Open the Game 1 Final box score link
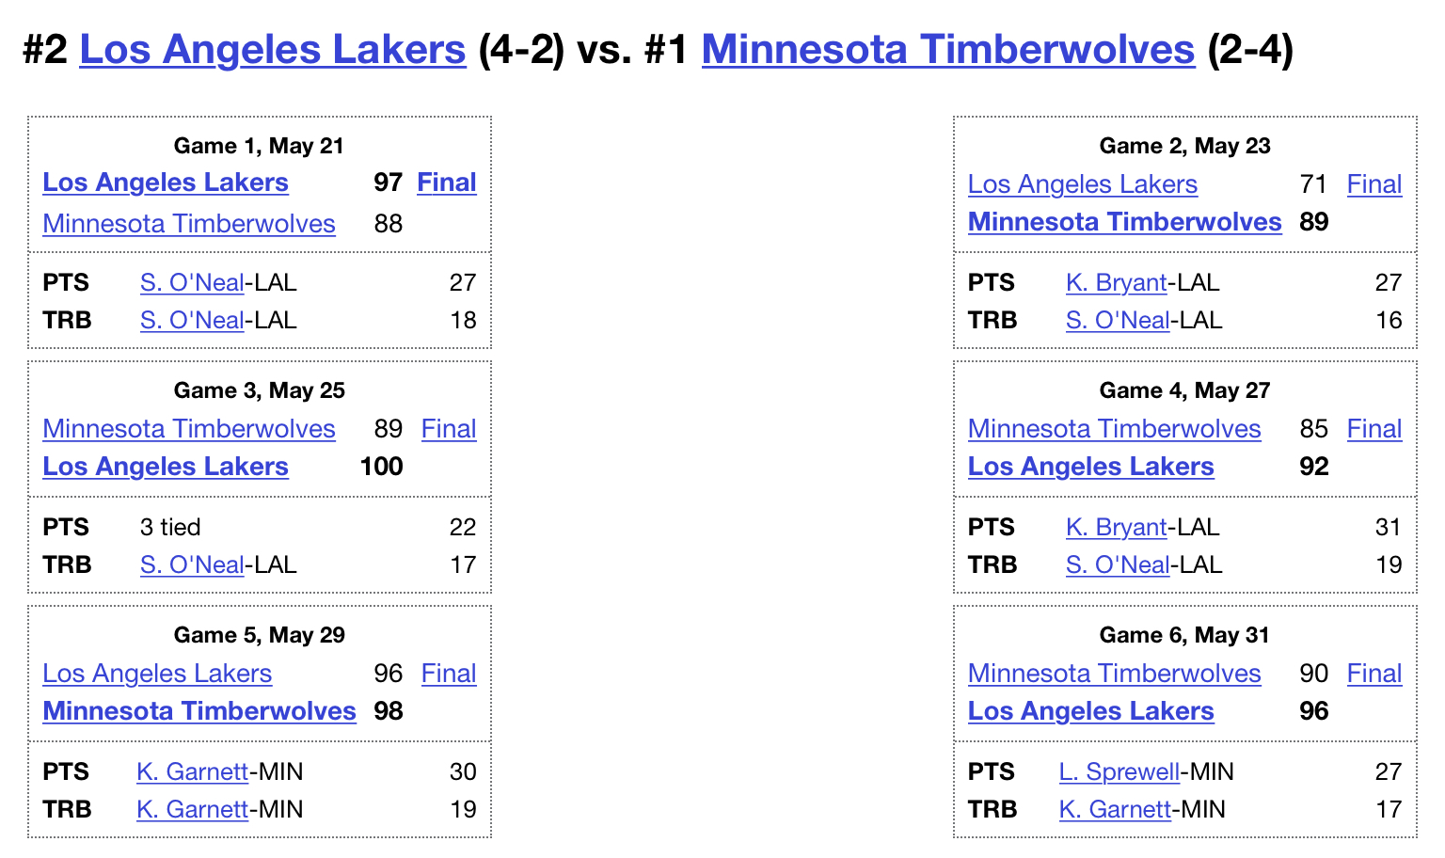 pyautogui.click(x=447, y=183)
